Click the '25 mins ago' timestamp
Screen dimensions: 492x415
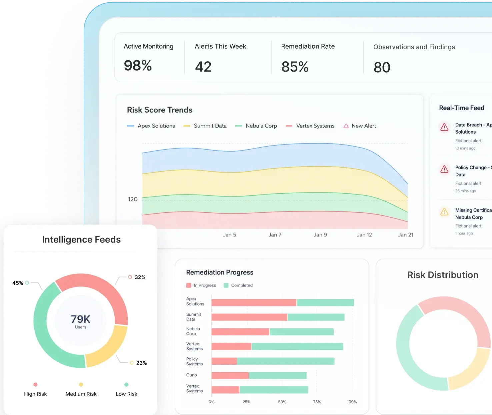pos(466,191)
